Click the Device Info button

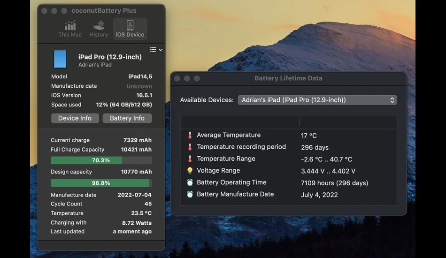[x=75, y=118]
